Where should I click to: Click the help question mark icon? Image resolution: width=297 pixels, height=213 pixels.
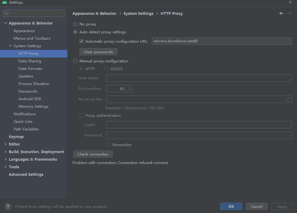pyautogui.click(x=8, y=207)
